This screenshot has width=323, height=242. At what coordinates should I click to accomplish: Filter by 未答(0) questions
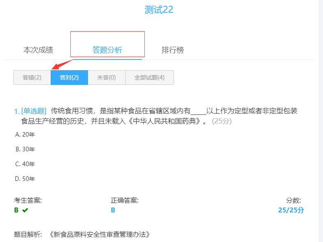pos(106,78)
